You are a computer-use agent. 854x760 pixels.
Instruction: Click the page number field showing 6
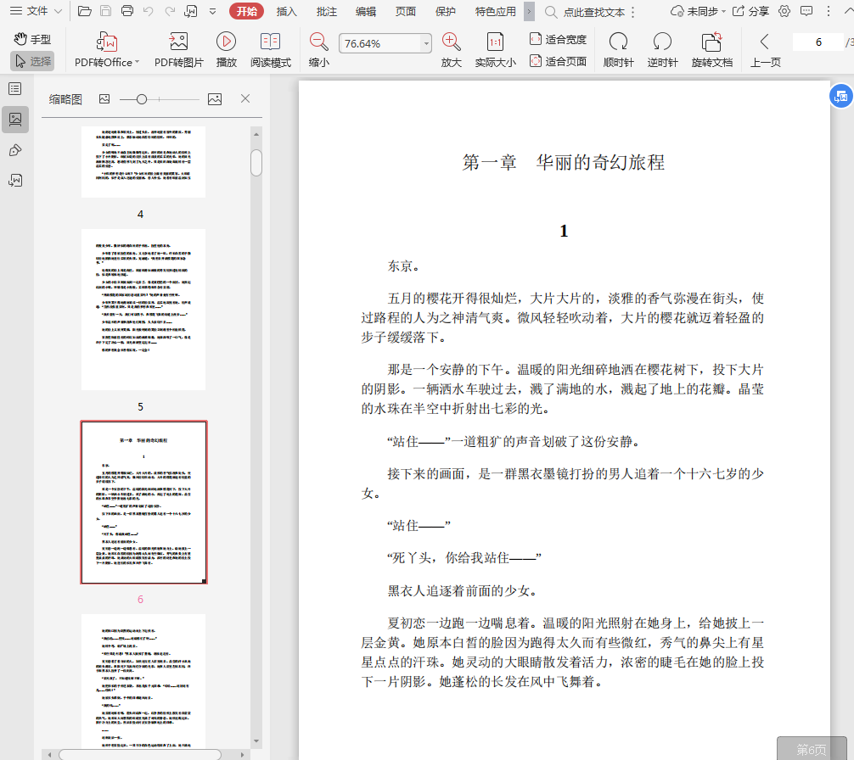click(x=818, y=42)
